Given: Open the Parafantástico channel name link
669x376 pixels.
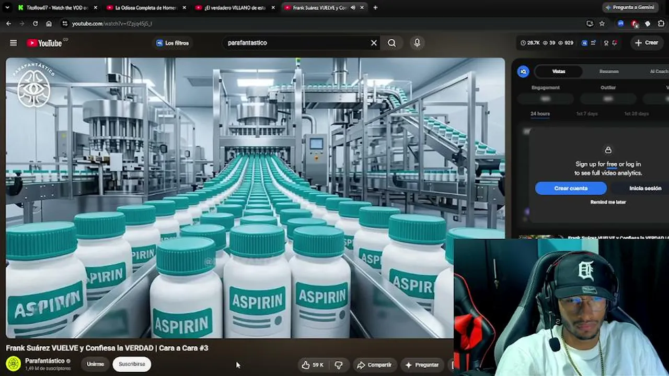Looking at the screenshot, I should pyautogui.click(x=44, y=360).
